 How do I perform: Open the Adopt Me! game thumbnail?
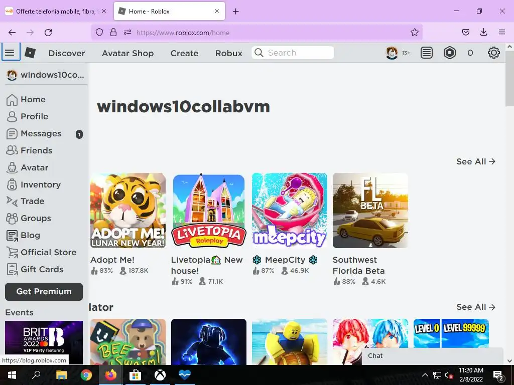[x=128, y=211]
